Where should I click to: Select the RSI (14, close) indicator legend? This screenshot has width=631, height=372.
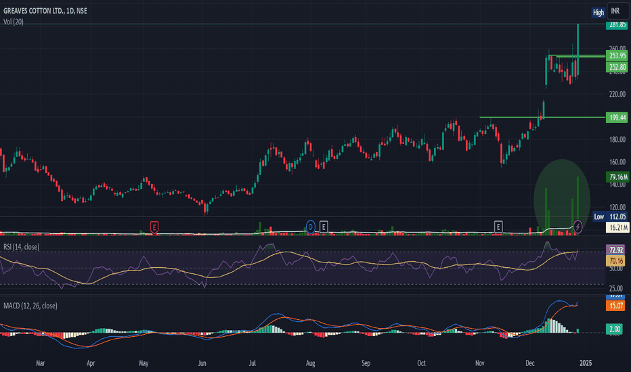pyautogui.click(x=22, y=246)
